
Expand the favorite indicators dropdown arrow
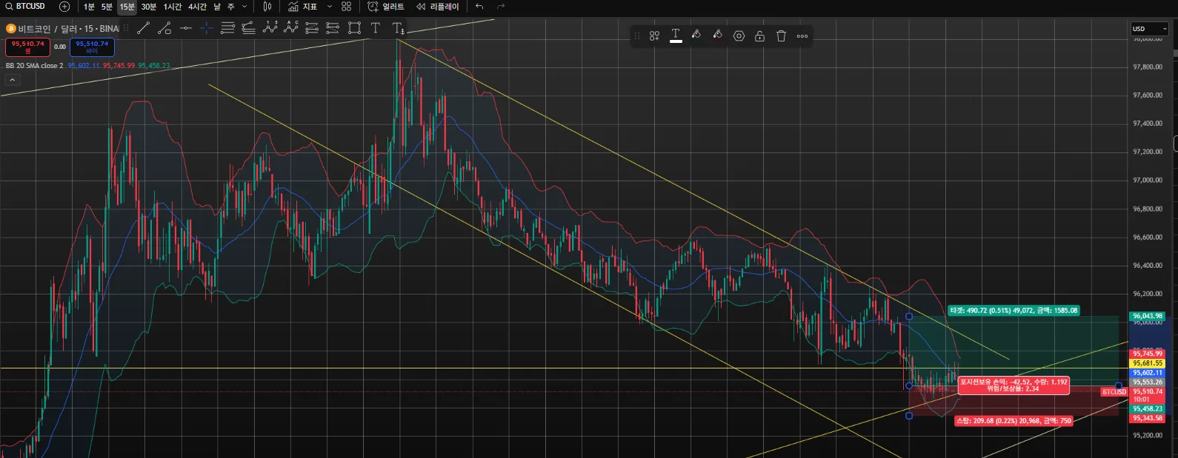click(330, 7)
